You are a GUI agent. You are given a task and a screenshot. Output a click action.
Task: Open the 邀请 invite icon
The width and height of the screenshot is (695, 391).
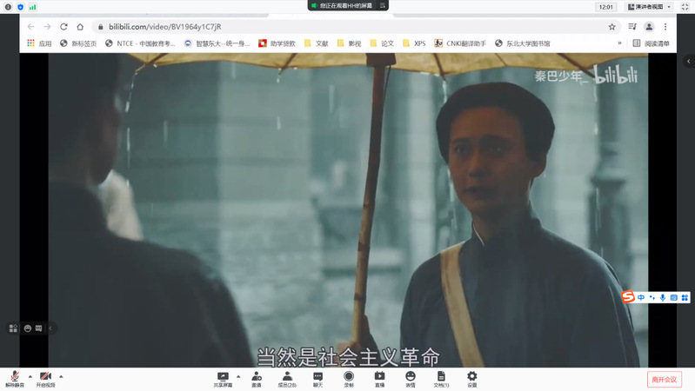tap(257, 377)
